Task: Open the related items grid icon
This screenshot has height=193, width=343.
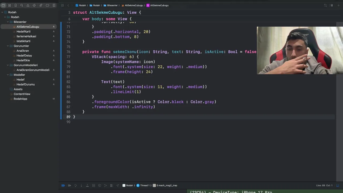Action: pos(62,5)
